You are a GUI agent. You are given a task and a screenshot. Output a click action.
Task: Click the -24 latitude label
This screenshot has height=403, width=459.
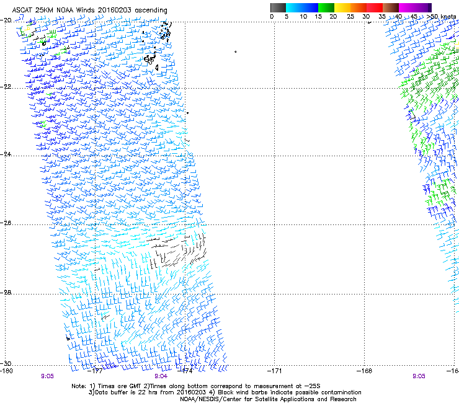[6, 154]
